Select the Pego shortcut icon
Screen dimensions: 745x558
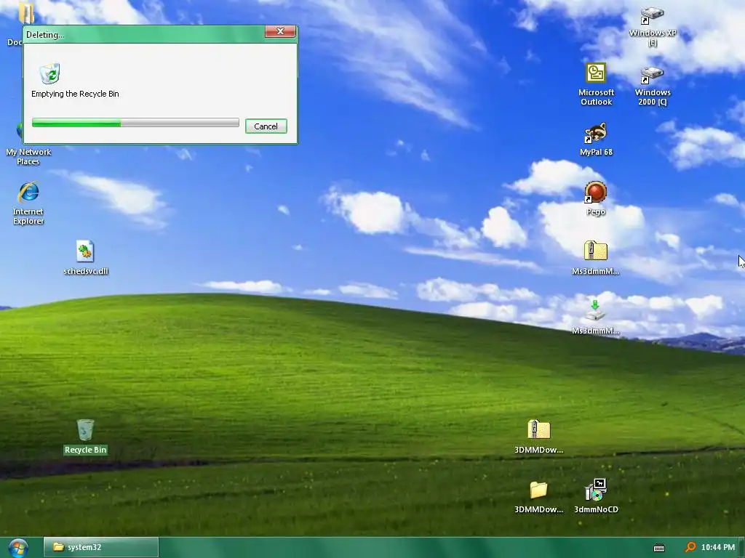click(596, 198)
